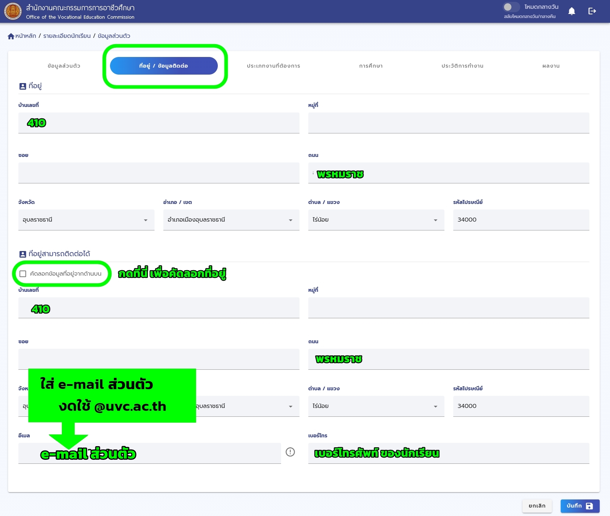Screen dimensions: 610x516
Task: Click the บันทึก save button
Action: tap(580, 506)
